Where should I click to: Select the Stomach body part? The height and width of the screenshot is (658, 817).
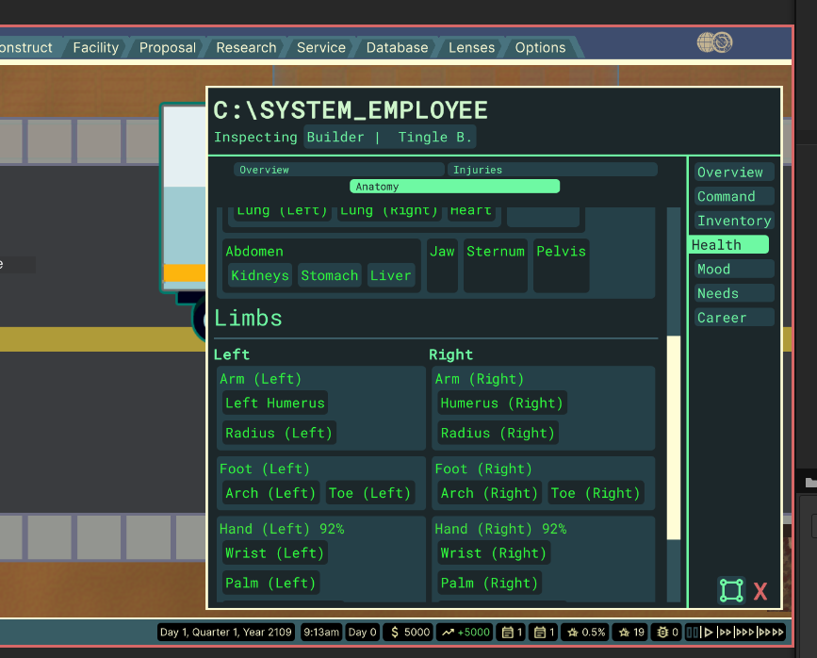tap(329, 275)
